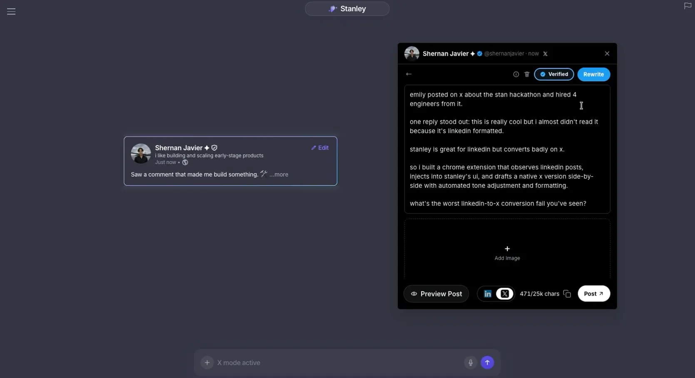Copy post text with copy icon
This screenshot has height=378, width=695.
pos(567,294)
